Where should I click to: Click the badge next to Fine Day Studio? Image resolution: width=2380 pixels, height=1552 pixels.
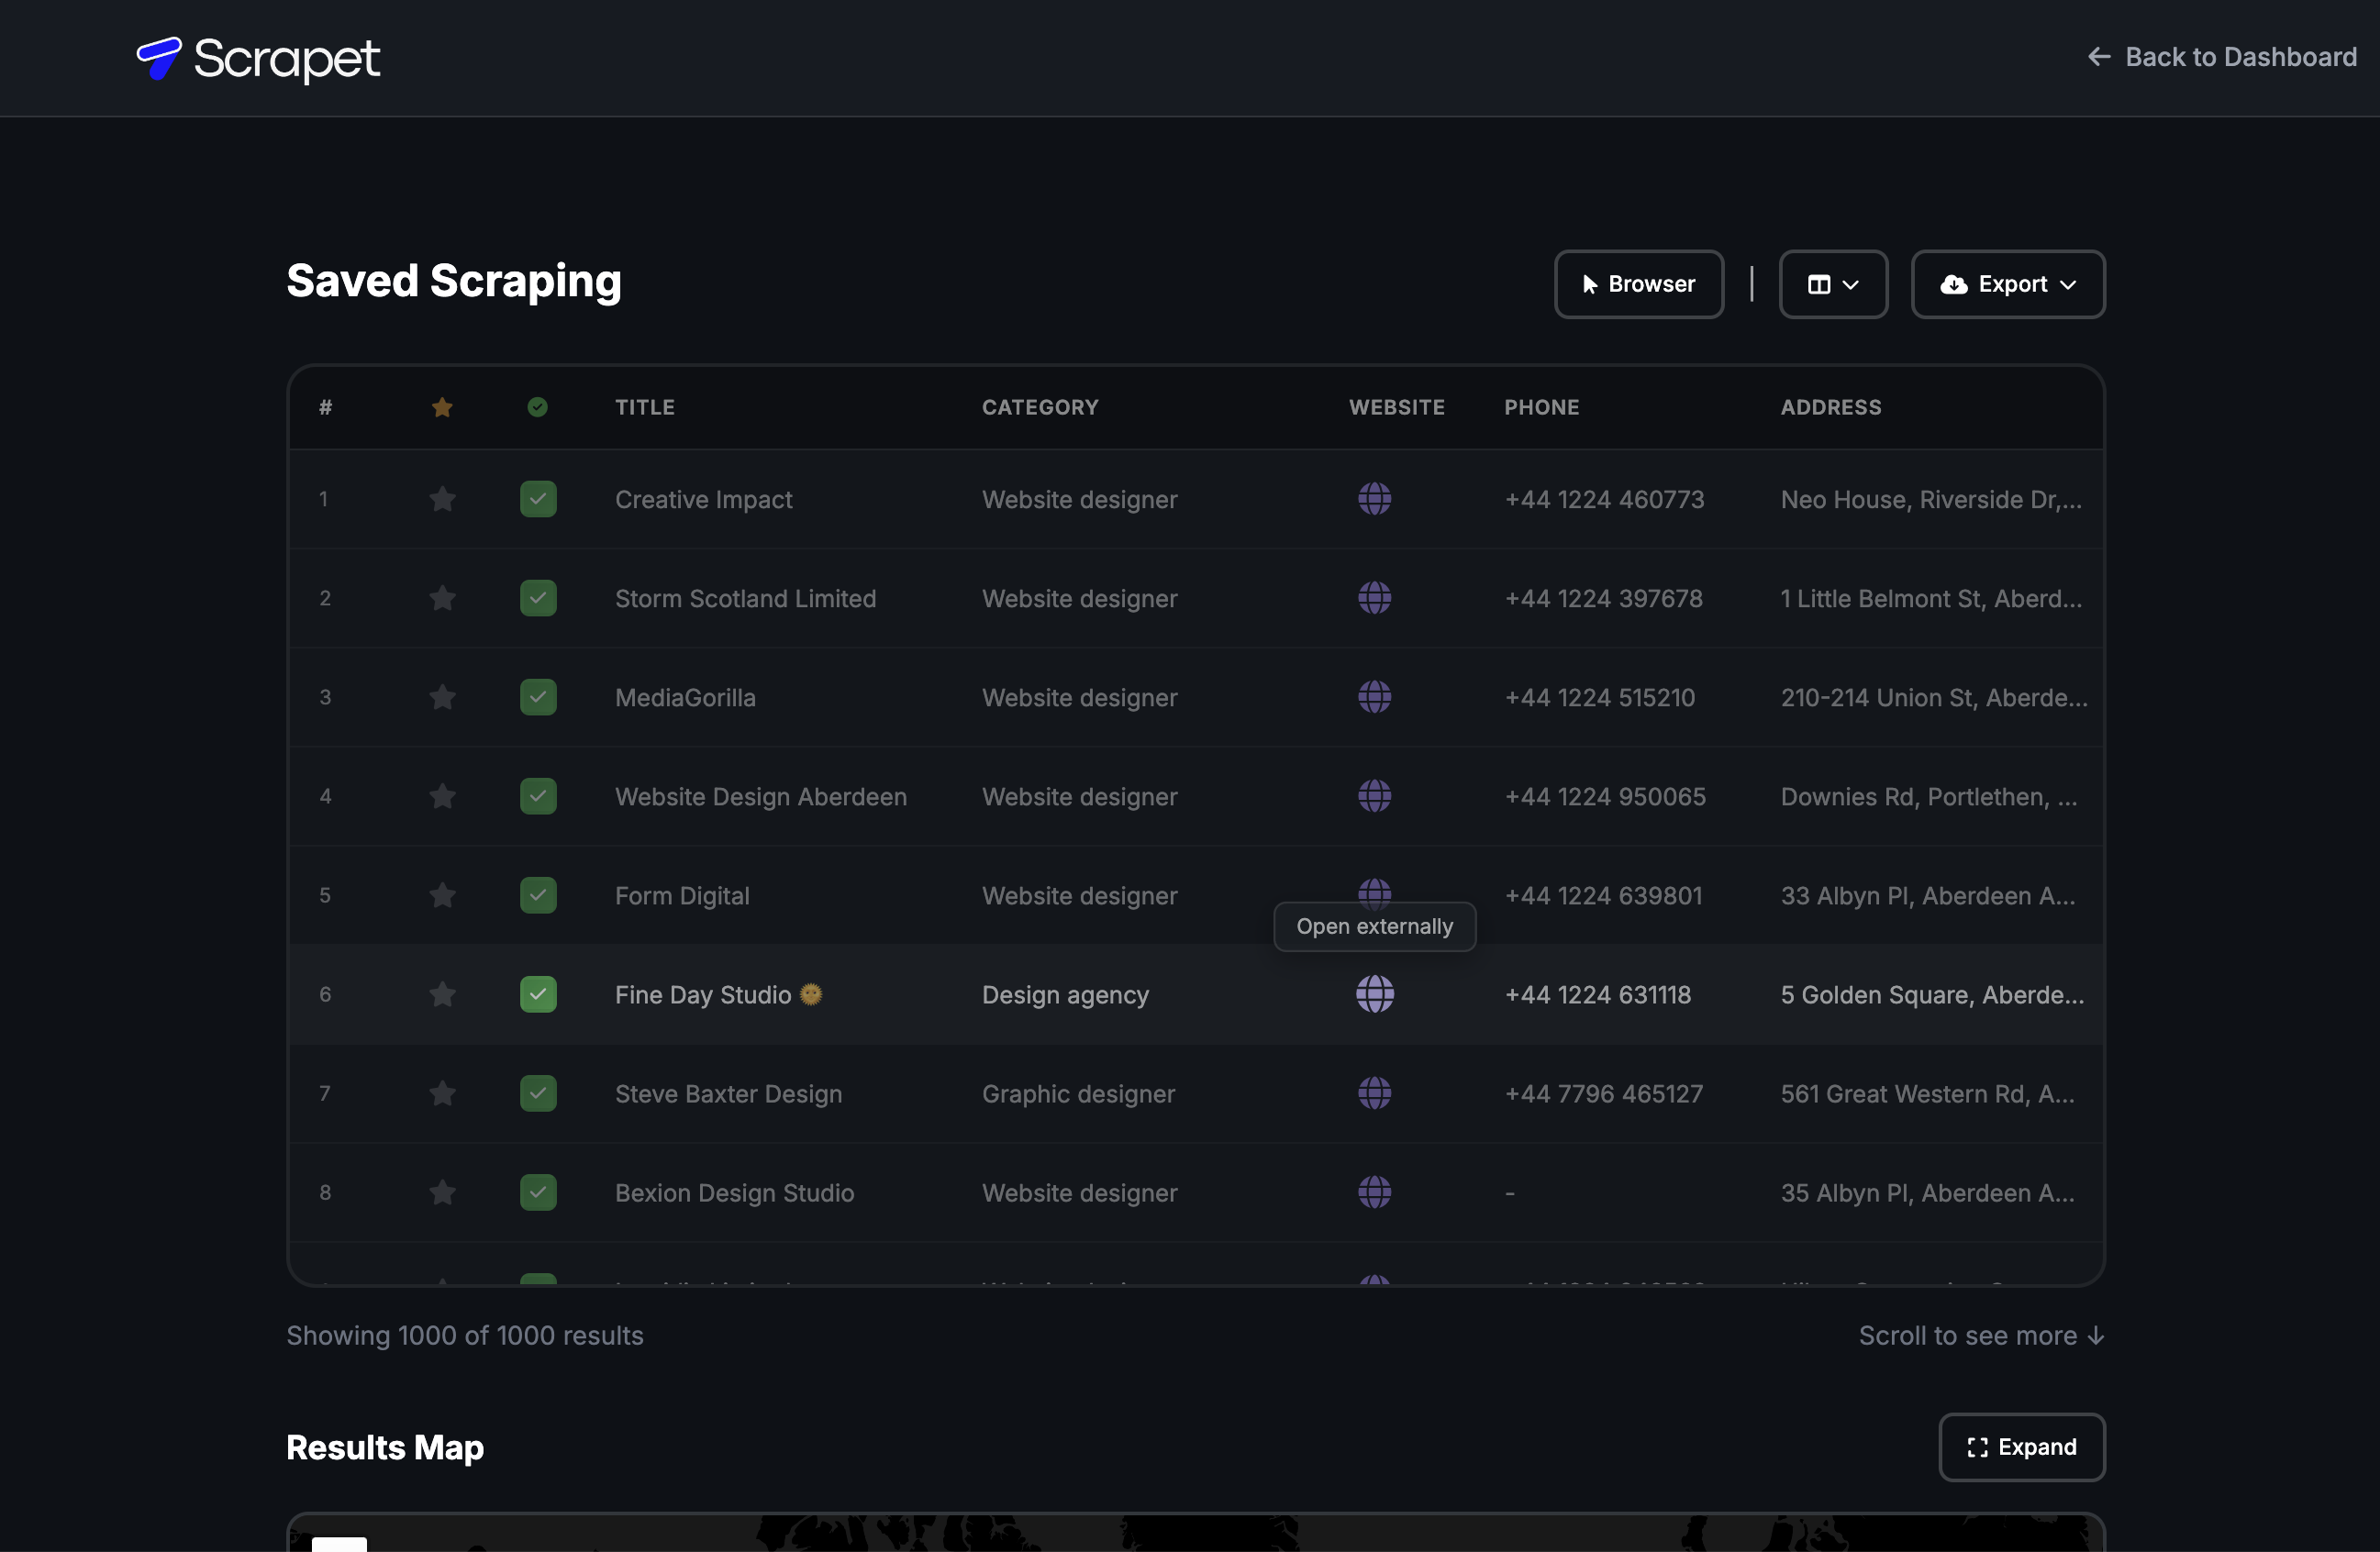click(811, 994)
